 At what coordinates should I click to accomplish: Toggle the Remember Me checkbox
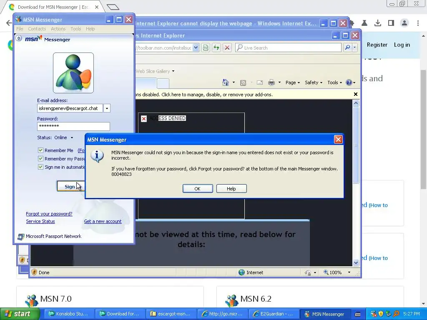(40, 150)
